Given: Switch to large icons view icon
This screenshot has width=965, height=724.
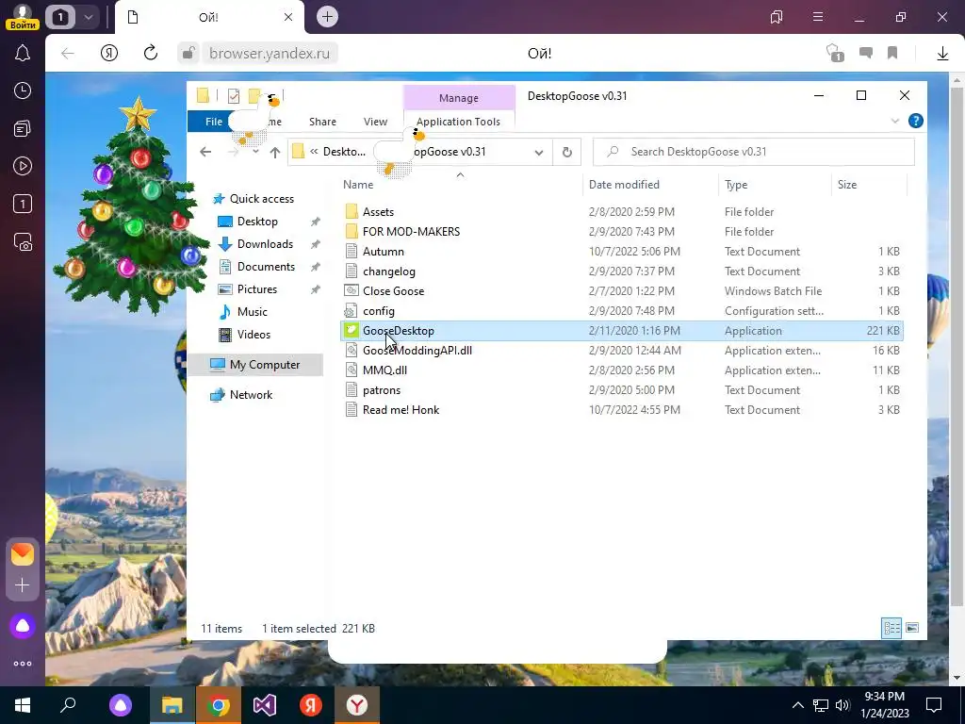Looking at the screenshot, I should click(x=912, y=628).
